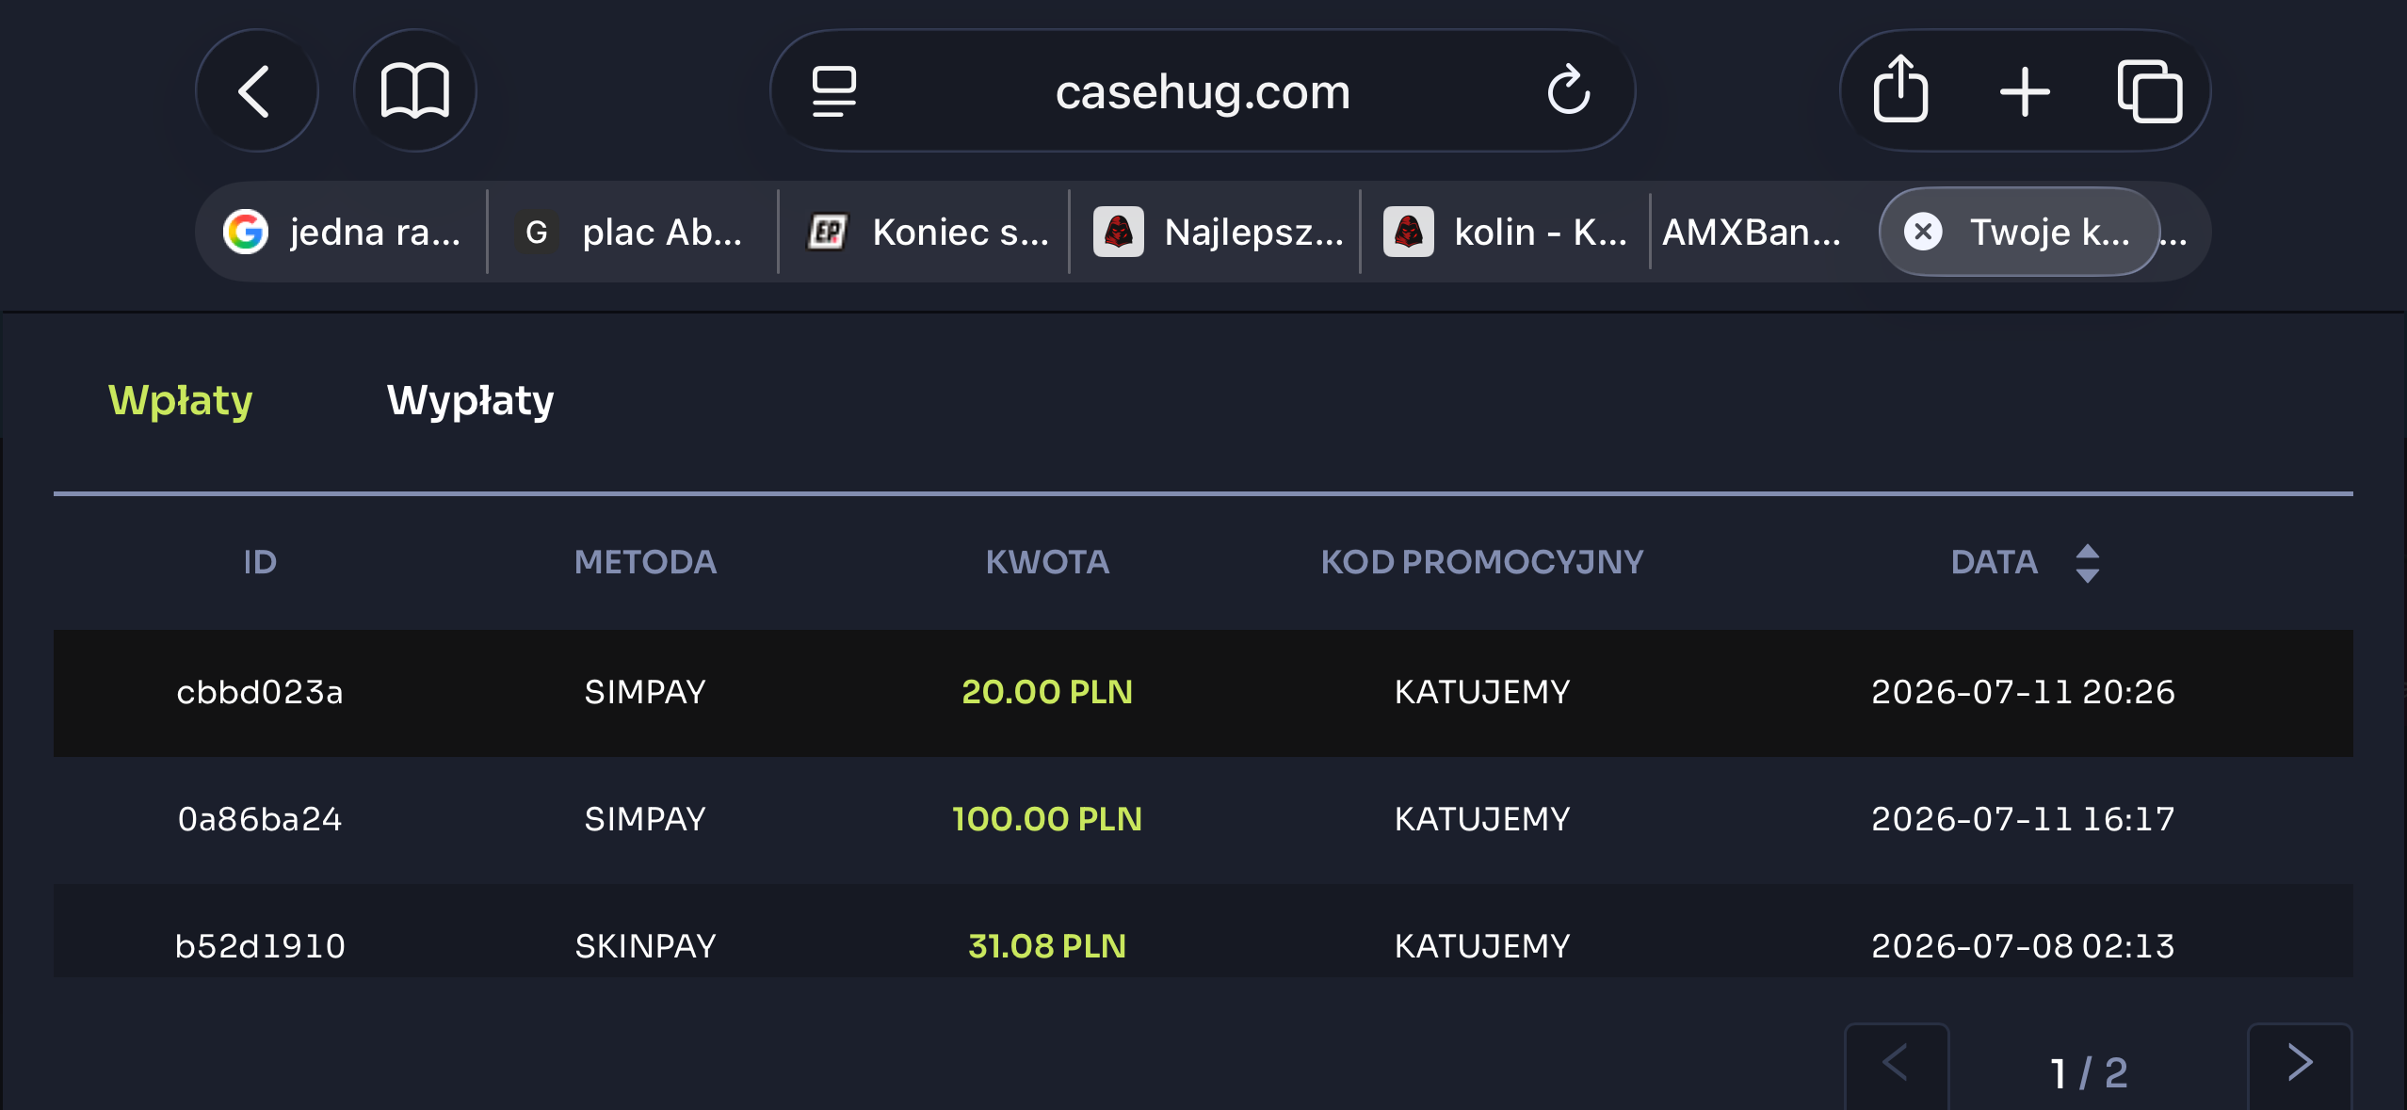Switch to the jedna ra... Google tab
Screen dimensions: 2407x1110
(x=343, y=232)
